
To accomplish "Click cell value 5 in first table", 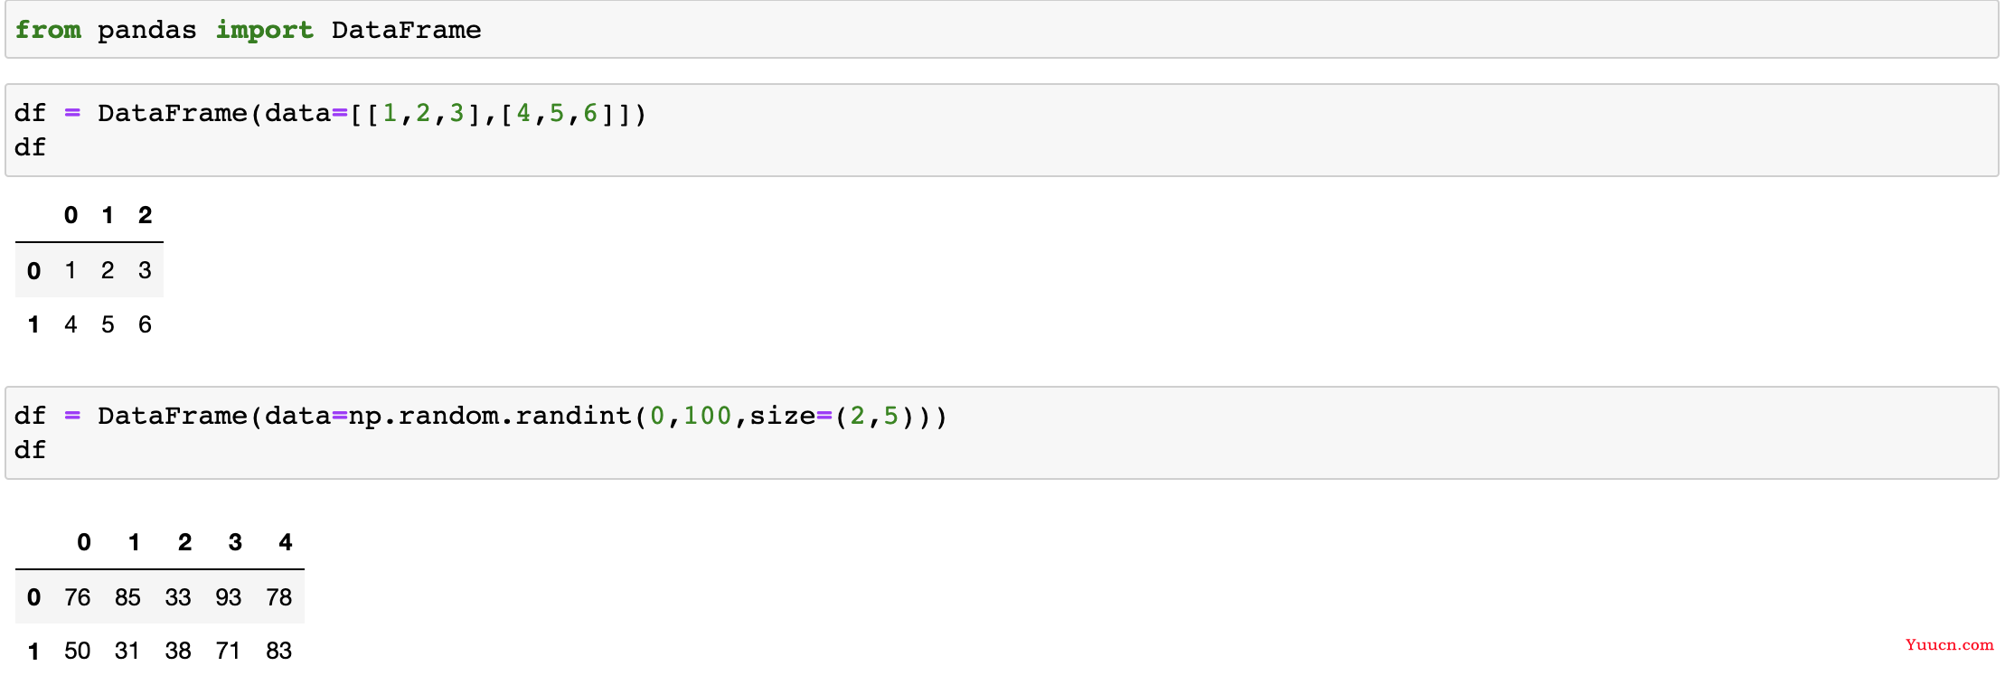I will 108,324.
